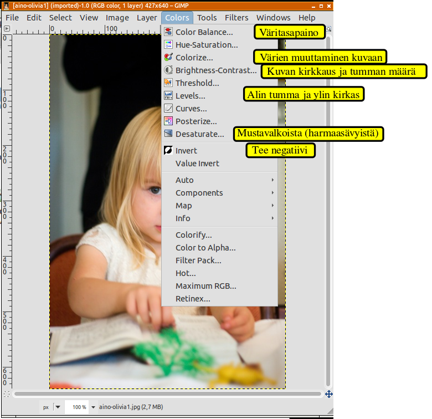Viewport: 432px width, 419px height.
Task: Select Curves... entry
Action: point(219,108)
